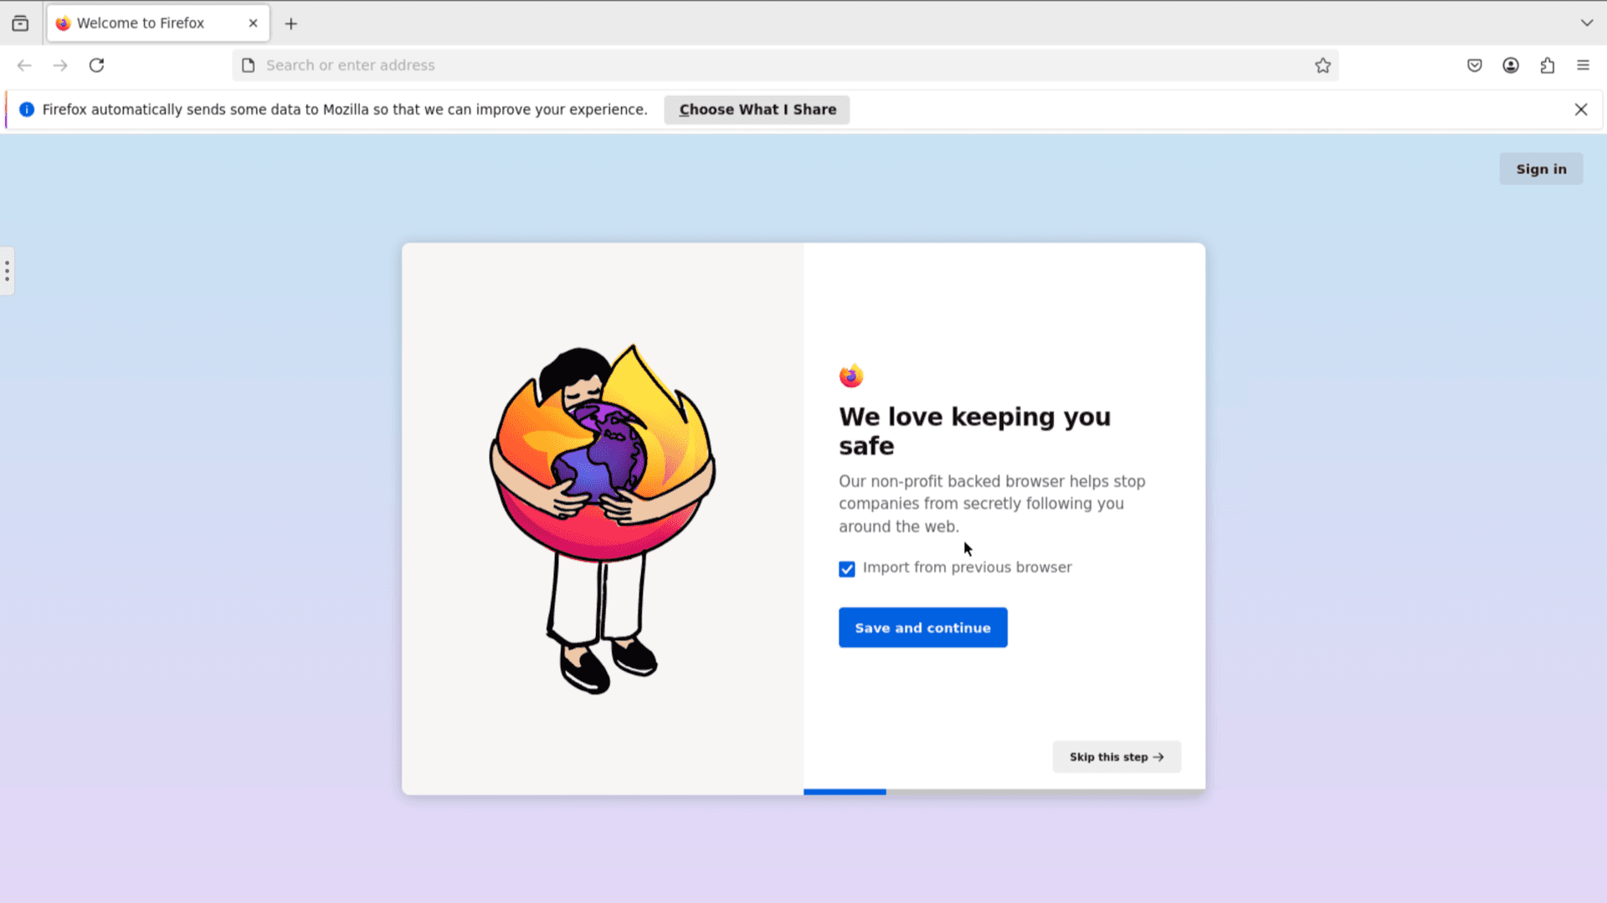Click the Firefox logo above the heading

point(851,376)
